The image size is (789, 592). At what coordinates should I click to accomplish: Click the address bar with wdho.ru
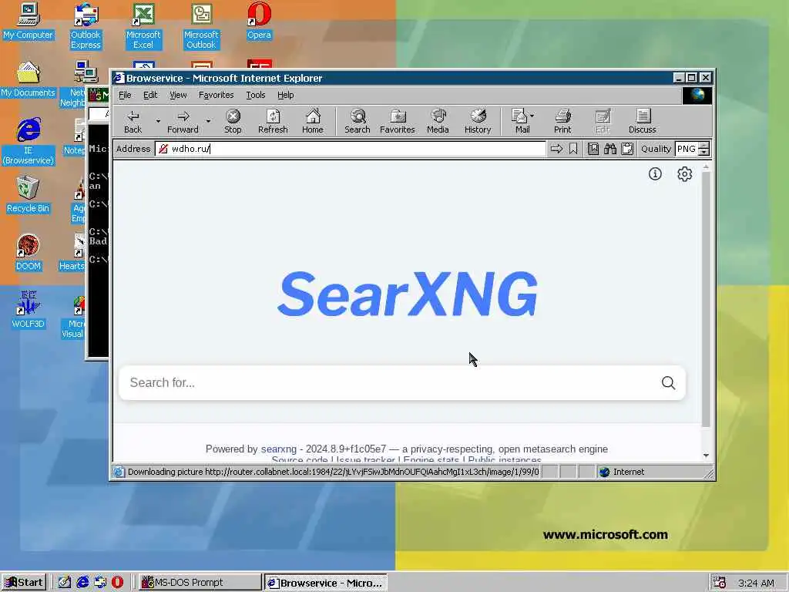(351, 149)
